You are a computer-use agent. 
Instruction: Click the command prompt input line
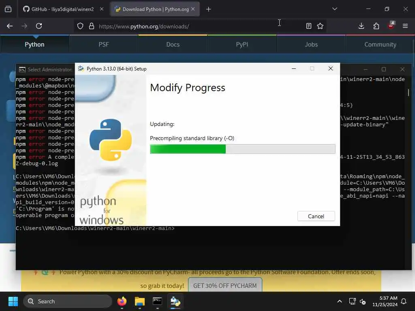95,228
